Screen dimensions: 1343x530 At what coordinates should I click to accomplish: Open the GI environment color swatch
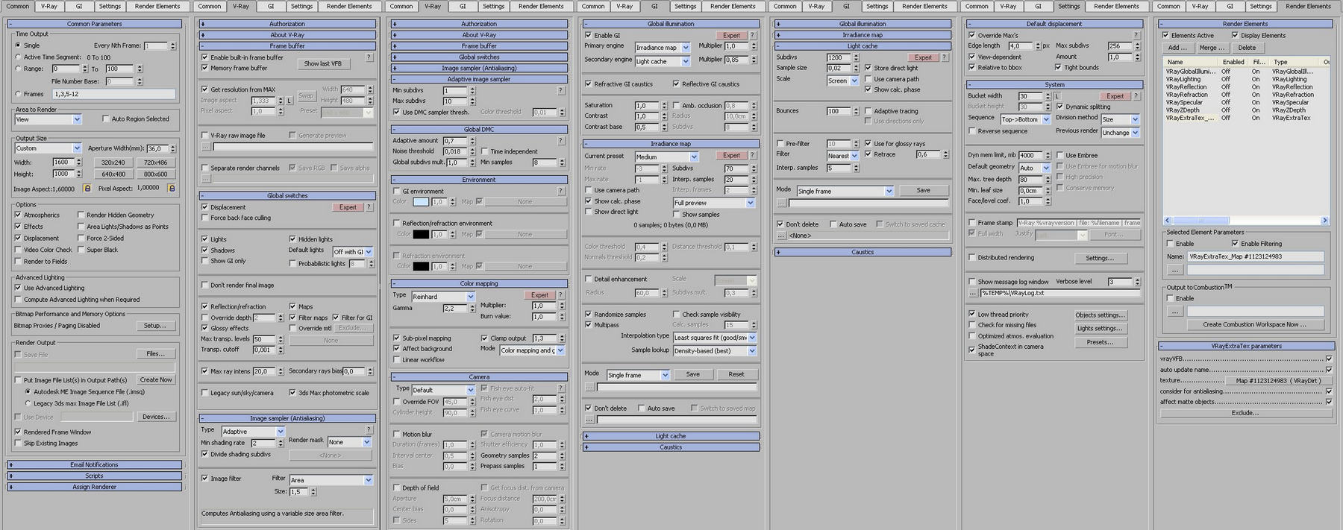click(x=421, y=202)
